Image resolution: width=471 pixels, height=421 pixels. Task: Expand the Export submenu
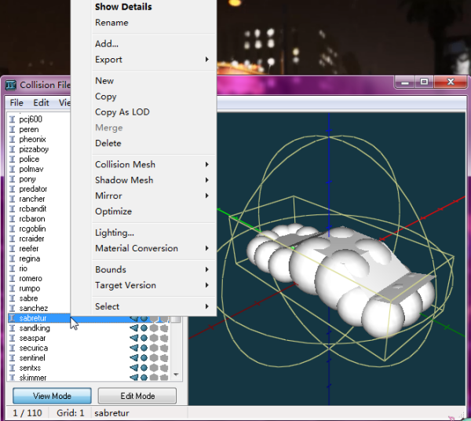click(x=154, y=60)
